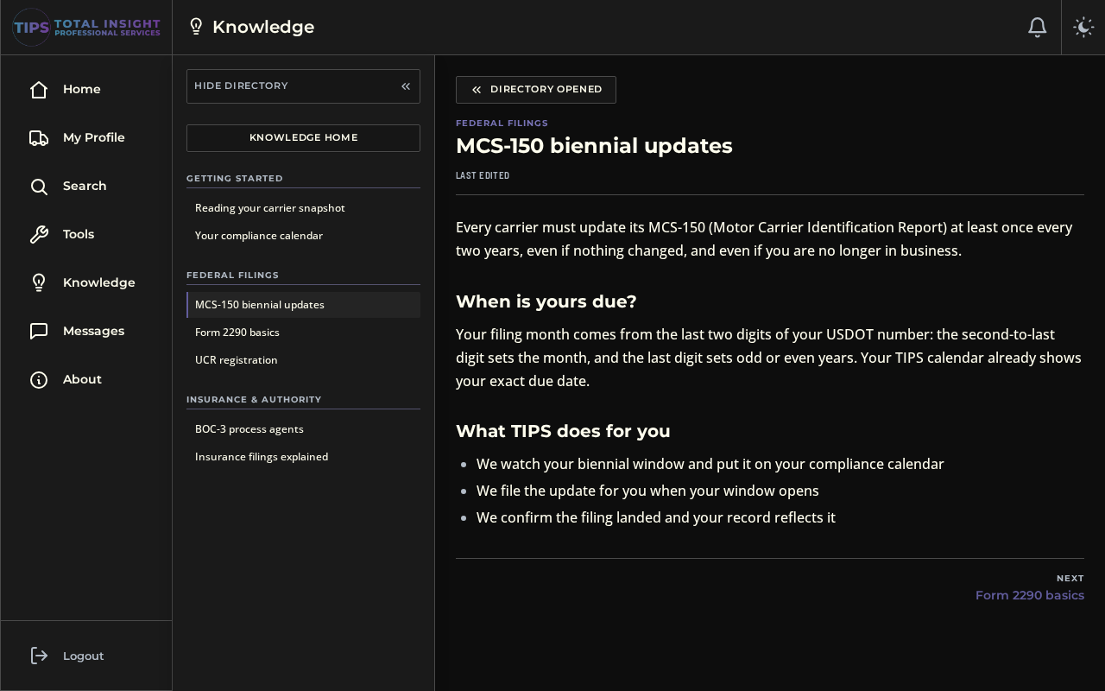Click the My Profile truck icon

point(39,137)
